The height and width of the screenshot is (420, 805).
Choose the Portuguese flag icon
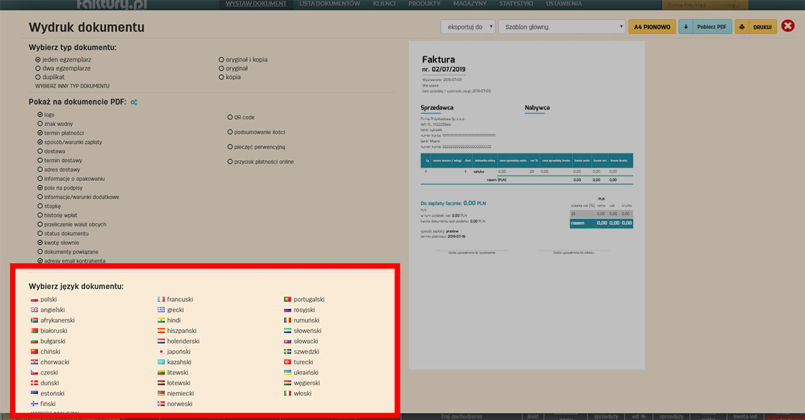(x=287, y=299)
